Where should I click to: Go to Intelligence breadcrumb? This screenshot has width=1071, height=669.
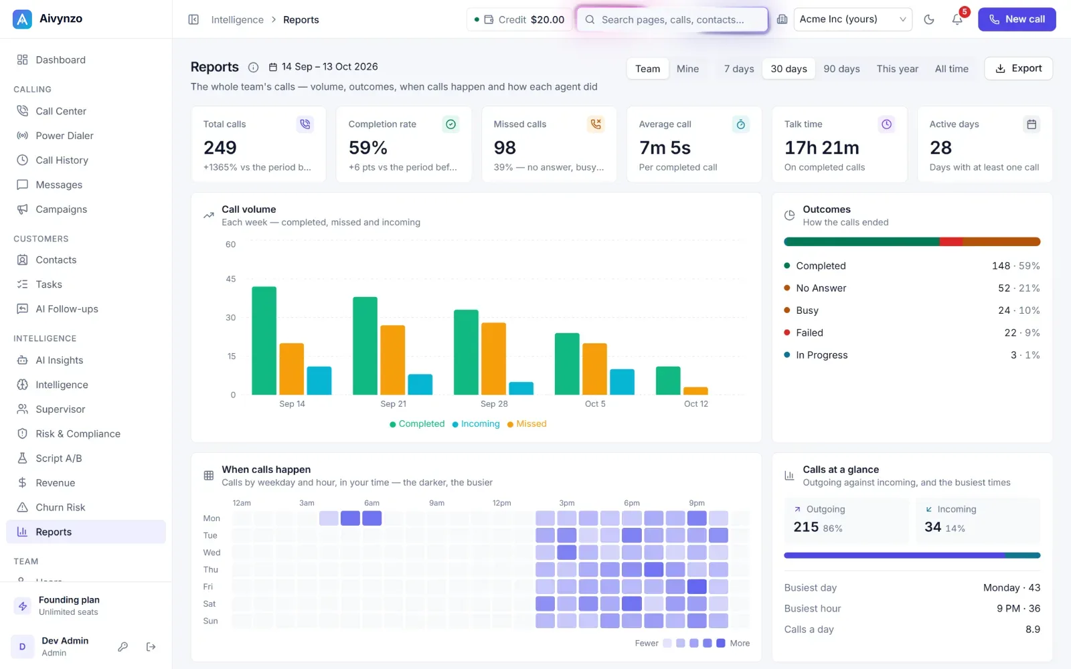[237, 19]
